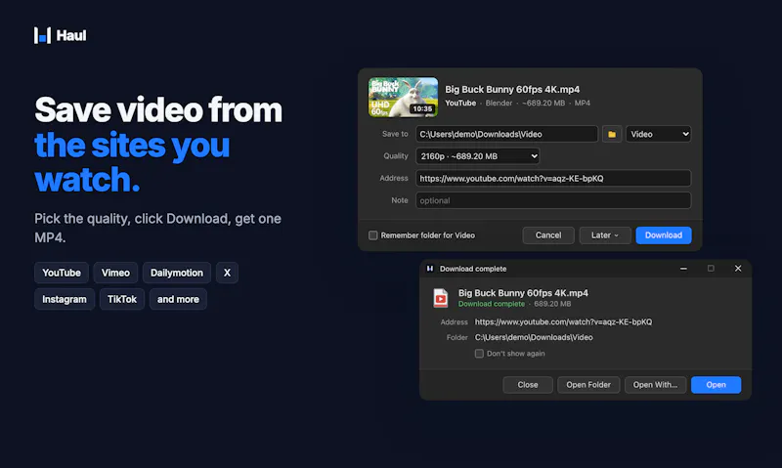Click the Big Buck Bunny video thumbnail
Image resolution: width=782 pixels, height=468 pixels.
403,97
